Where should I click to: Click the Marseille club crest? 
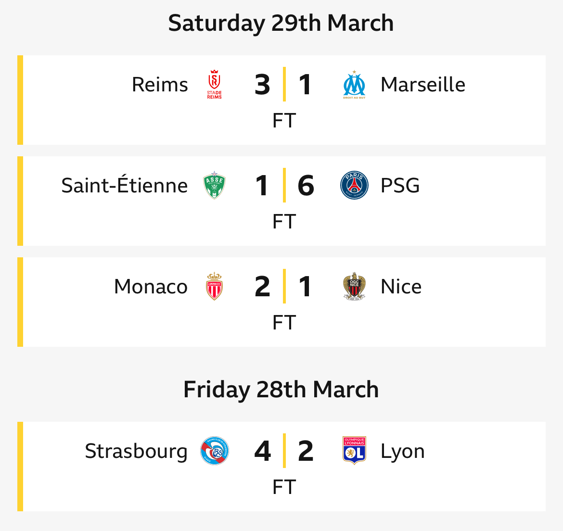click(354, 84)
